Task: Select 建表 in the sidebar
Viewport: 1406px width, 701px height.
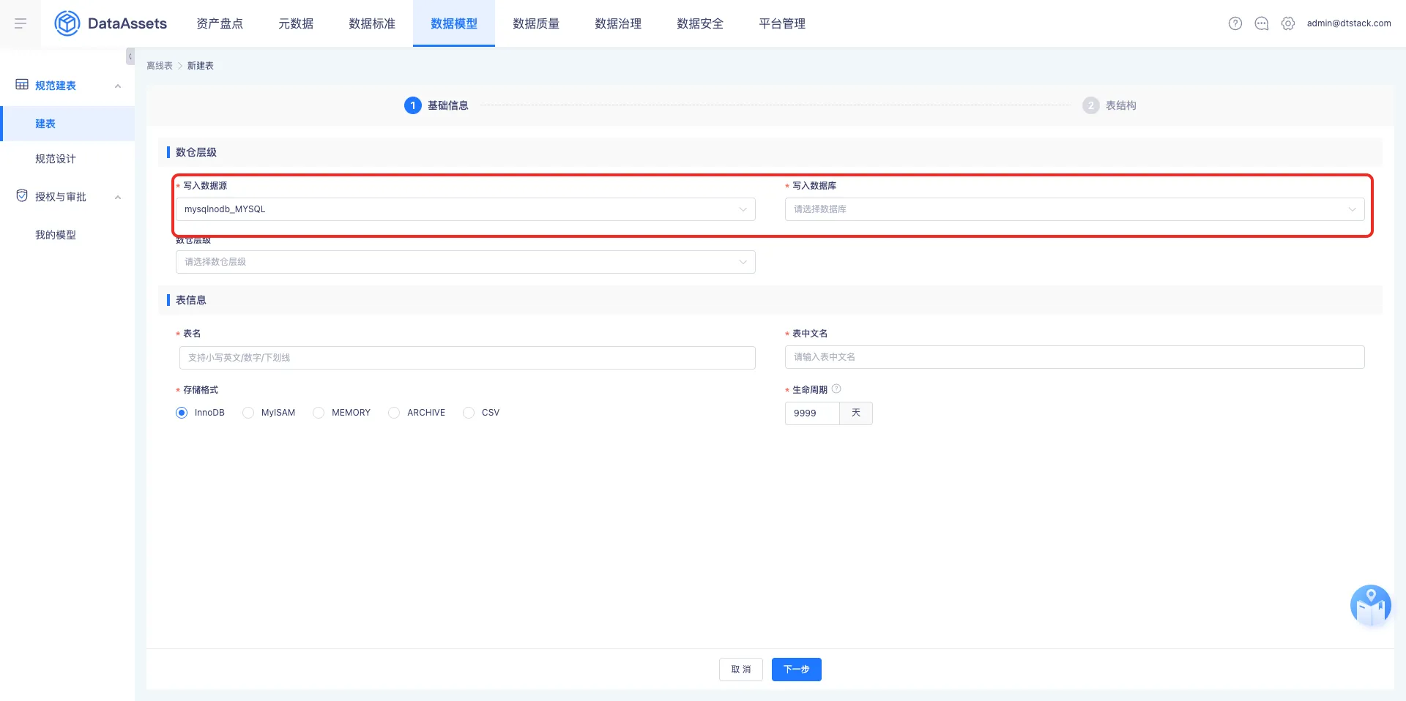Action: click(67, 124)
